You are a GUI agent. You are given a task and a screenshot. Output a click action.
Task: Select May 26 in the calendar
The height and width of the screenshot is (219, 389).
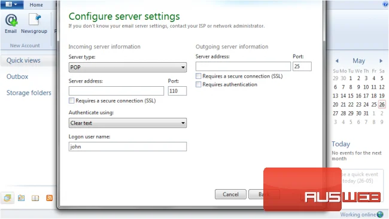[x=382, y=105]
